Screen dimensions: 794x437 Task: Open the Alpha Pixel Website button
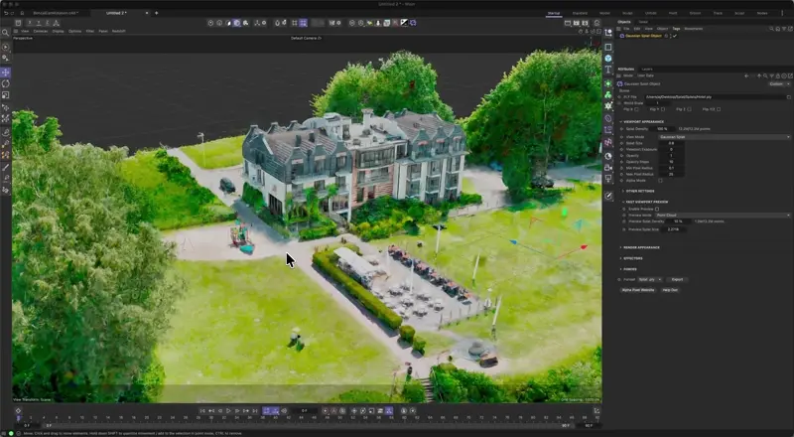point(638,290)
